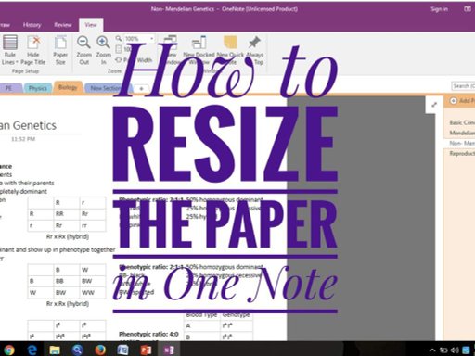Switch to the History ribbon tab

(x=32, y=25)
